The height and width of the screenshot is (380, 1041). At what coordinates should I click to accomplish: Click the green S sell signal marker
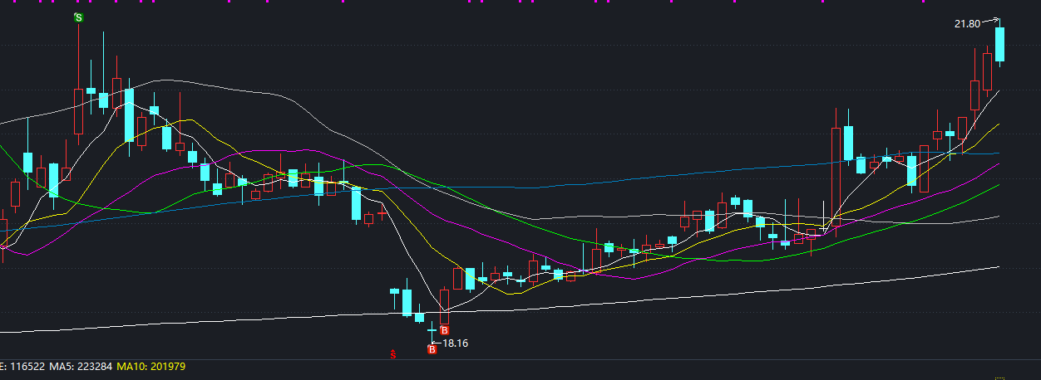pyautogui.click(x=79, y=17)
